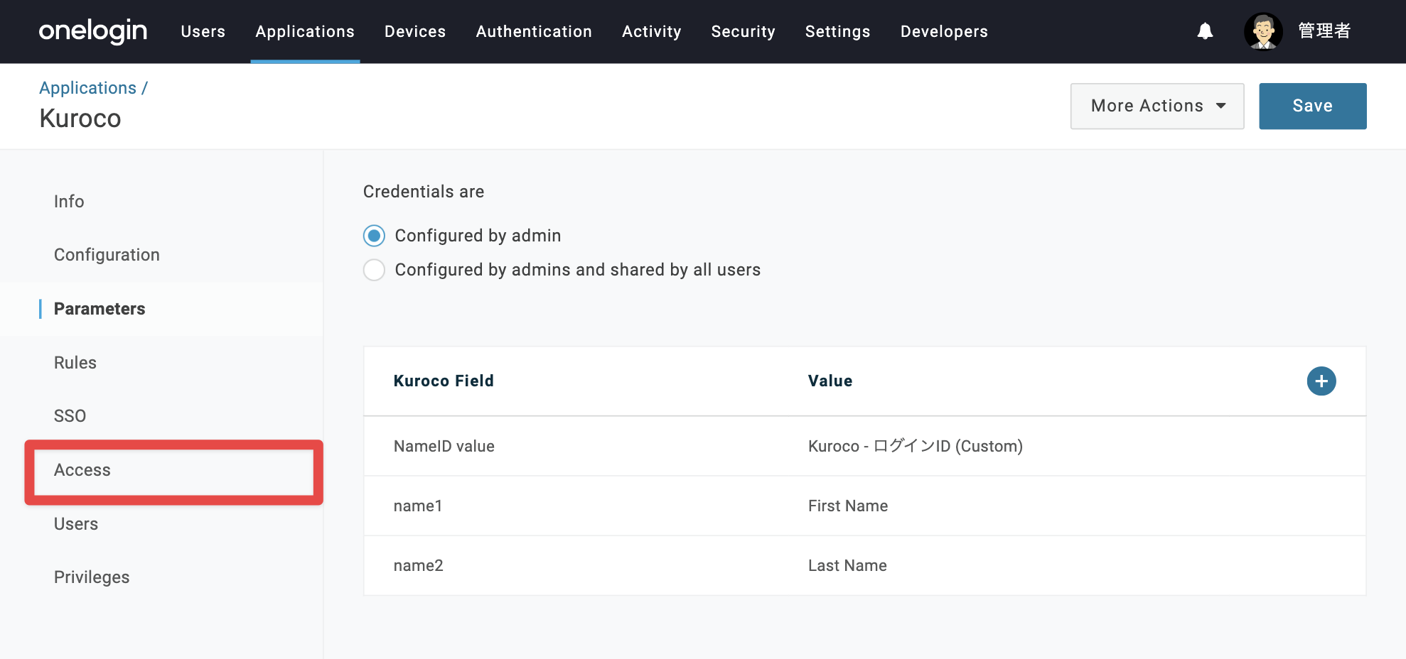Viewport: 1406px width, 659px height.
Task: Switch to the Info sidebar tab
Action: coord(69,202)
